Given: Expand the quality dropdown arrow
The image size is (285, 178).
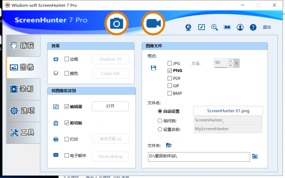Looking at the screenshot, I should tap(237, 63).
